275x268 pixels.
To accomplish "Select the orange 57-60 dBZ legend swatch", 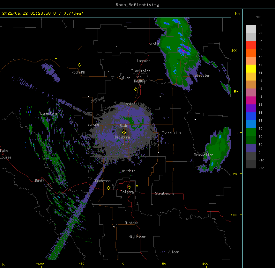I will (251, 53).
